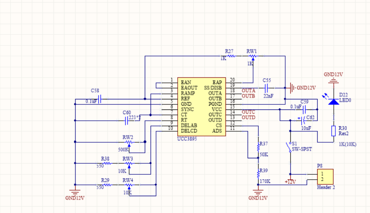
Task: Select potentiometer RW2 symbol
Action: click(x=129, y=143)
